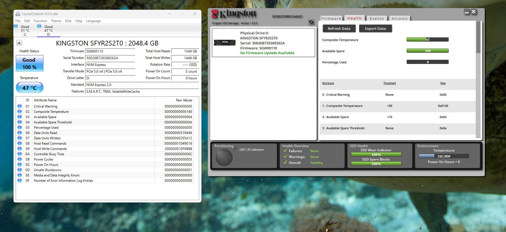Open the Disk menu
506x232 pixels.
tap(68, 21)
